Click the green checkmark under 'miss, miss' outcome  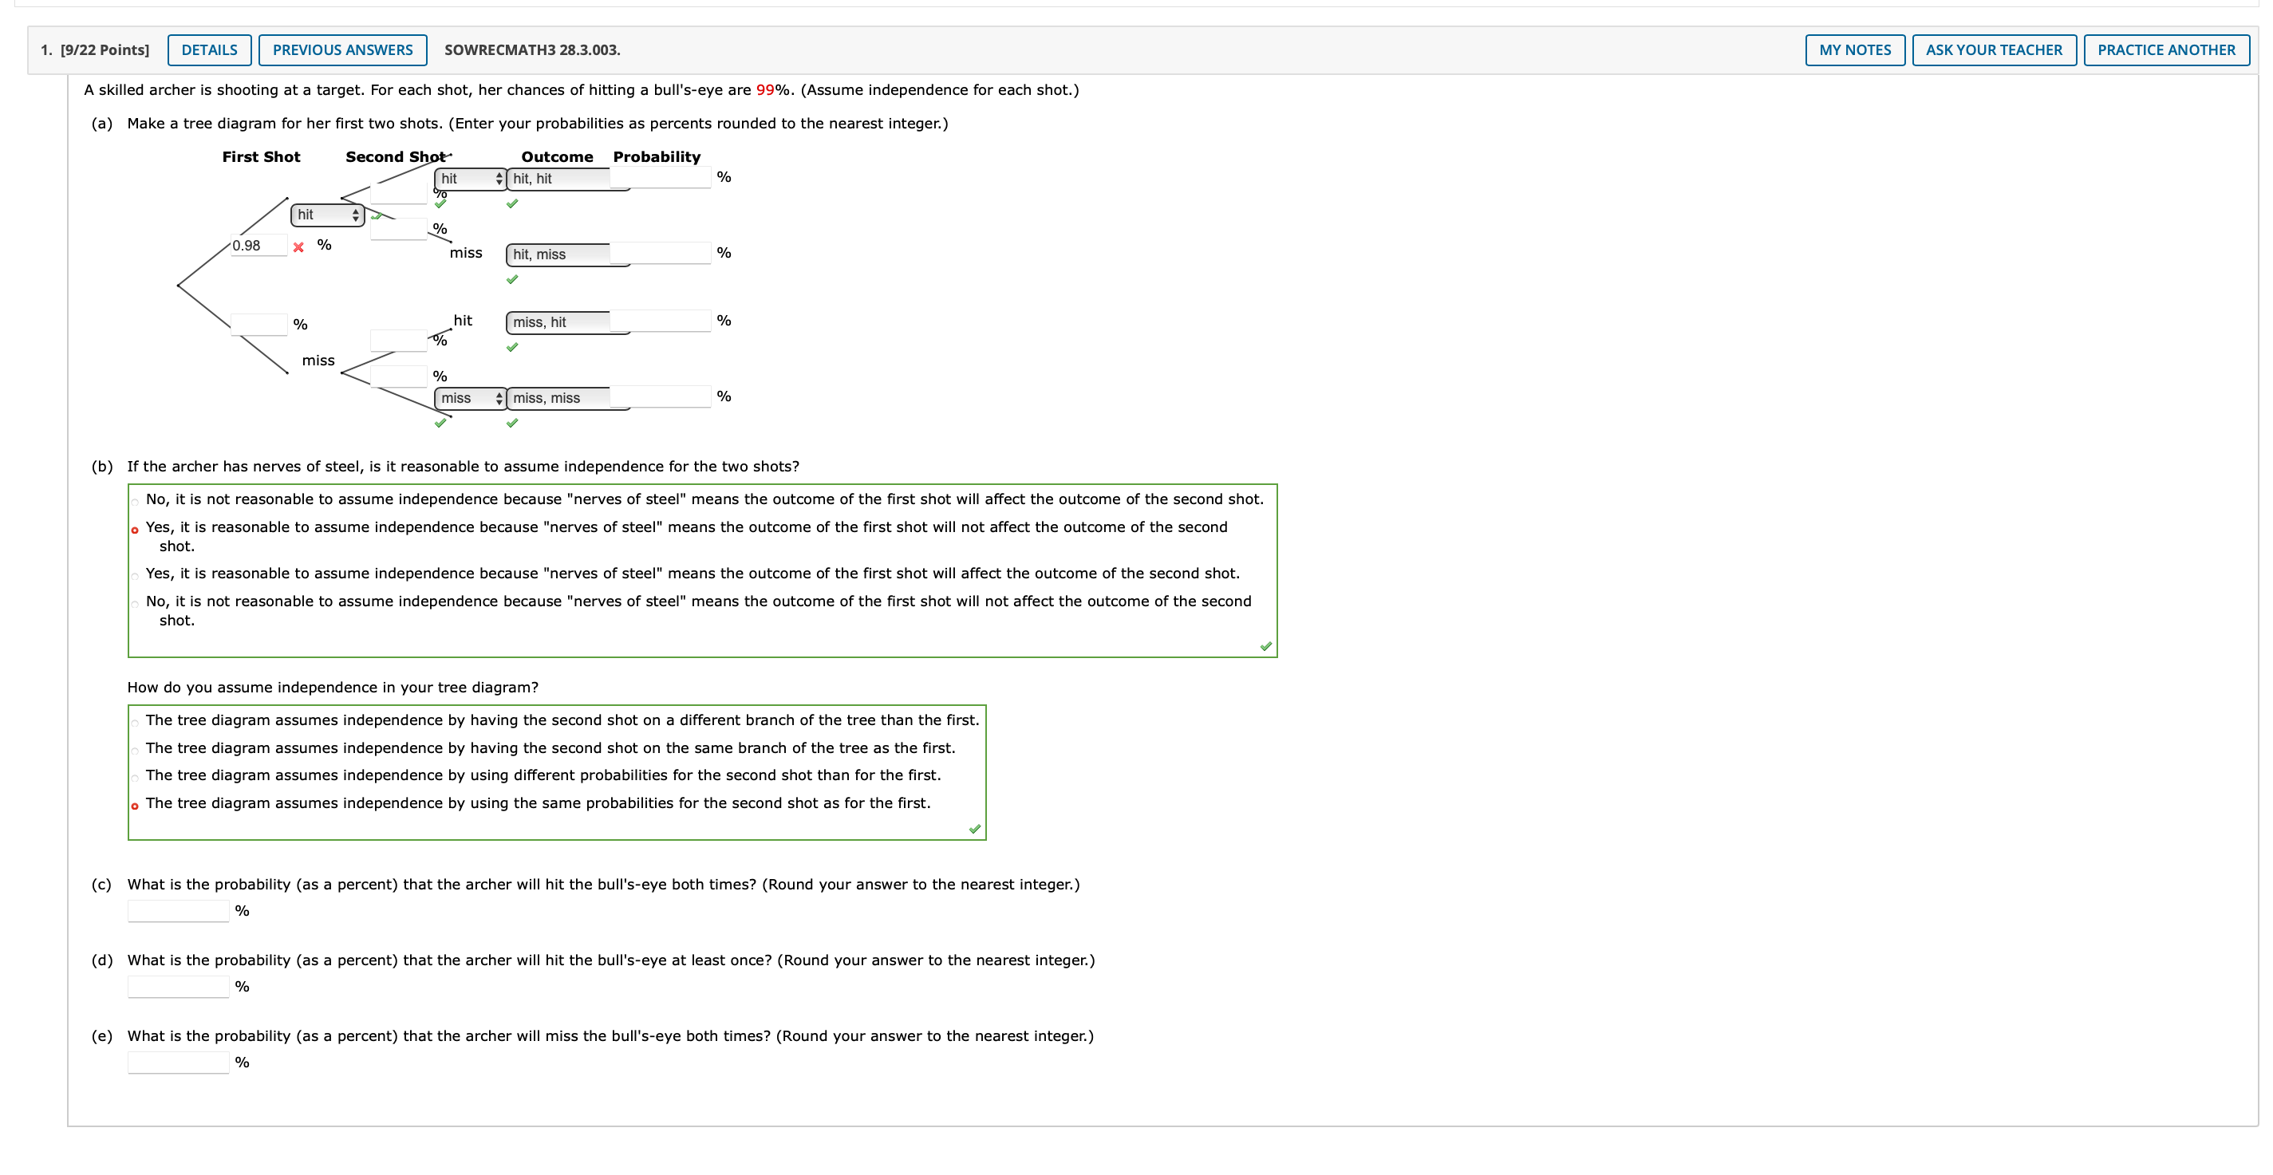511,424
